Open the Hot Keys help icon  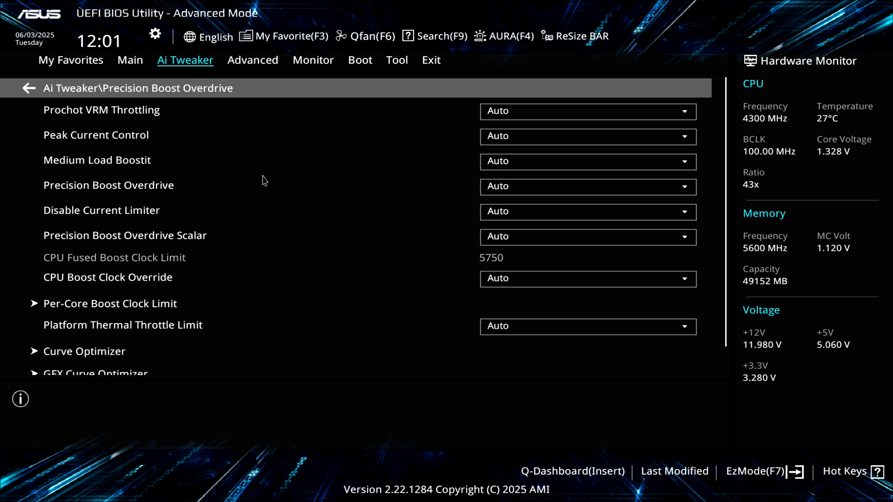(877, 472)
